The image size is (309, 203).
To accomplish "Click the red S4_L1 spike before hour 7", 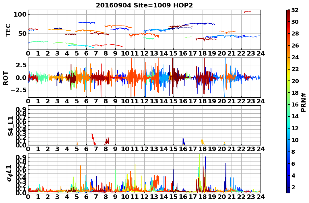I will [x=94, y=139].
